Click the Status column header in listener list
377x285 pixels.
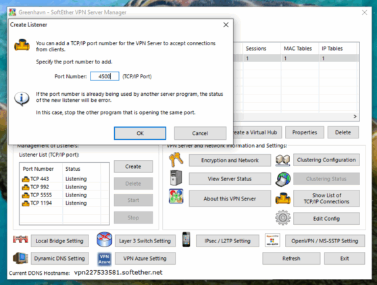point(82,169)
